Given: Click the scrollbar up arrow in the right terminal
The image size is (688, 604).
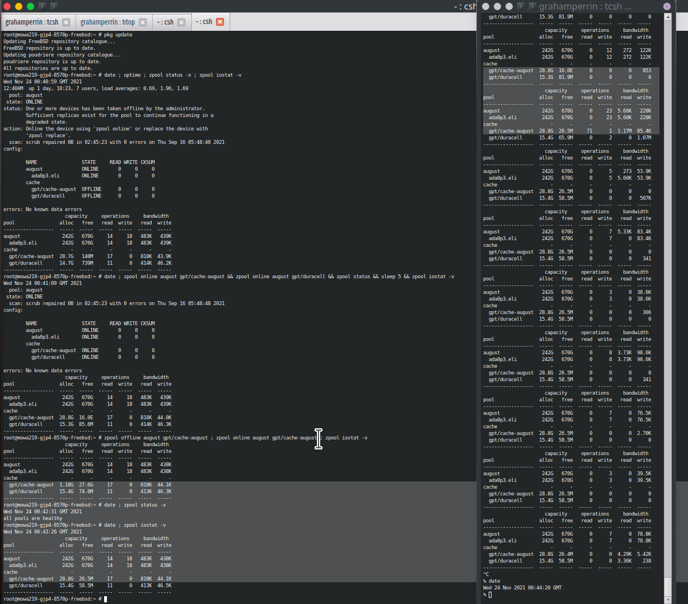Looking at the screenshot, I should 668,17.
